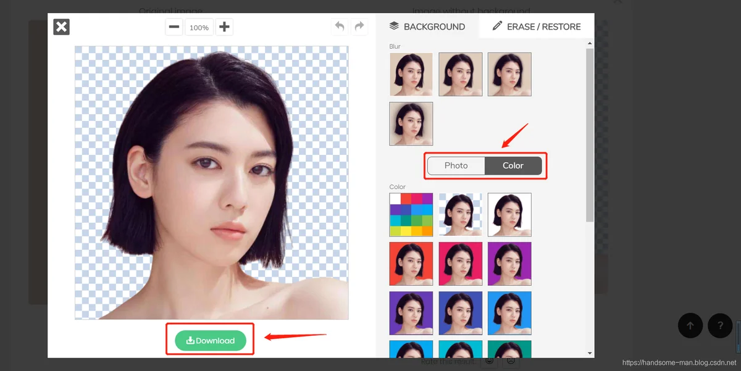Choose the fourth blur thumbnail in second row
This screenshot has height=371, width=741.
411,123
